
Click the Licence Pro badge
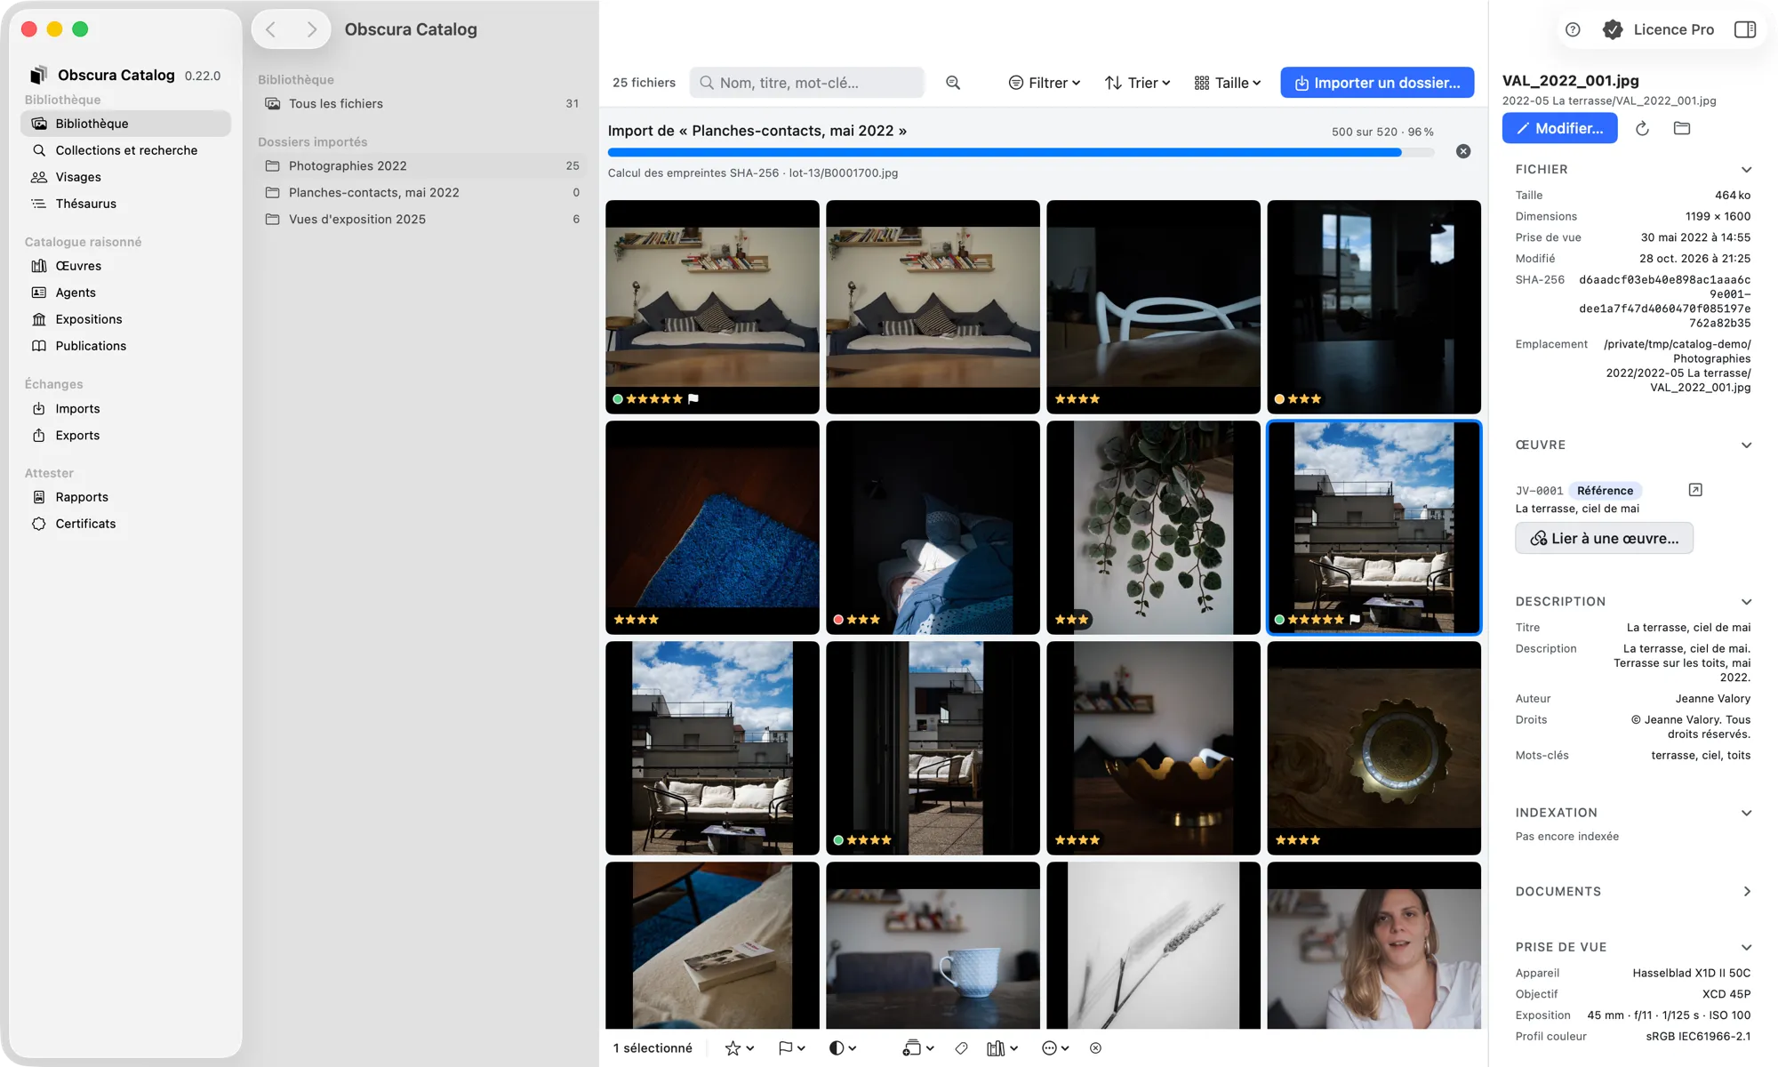pyautogui.click(x=1658, y=29)
